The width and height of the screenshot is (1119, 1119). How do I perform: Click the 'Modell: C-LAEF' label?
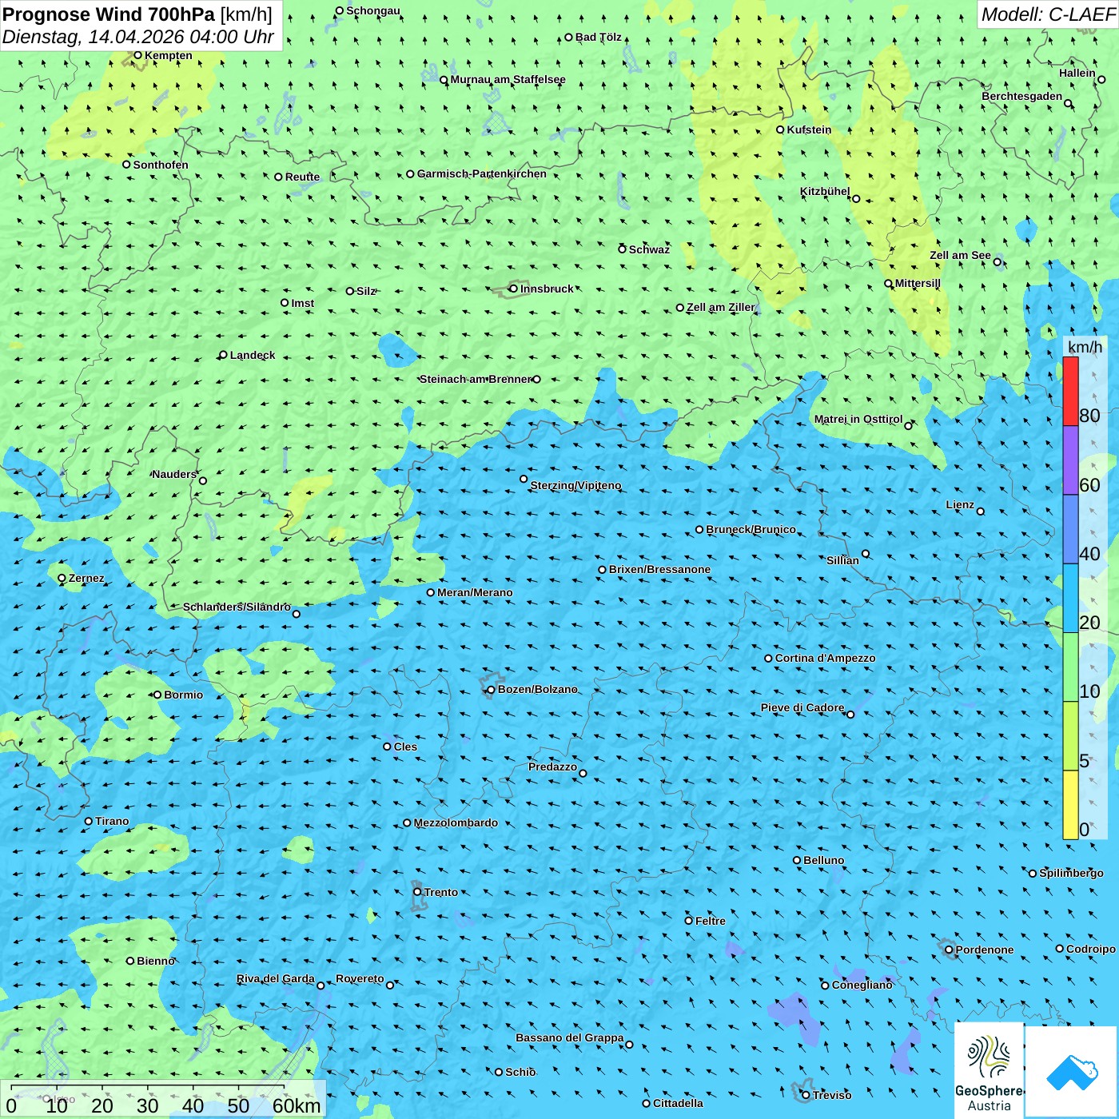coord(1048,14)
